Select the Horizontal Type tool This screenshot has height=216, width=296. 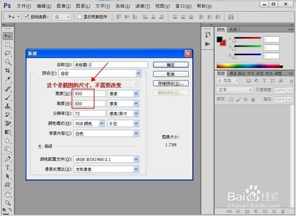click(8, 167)
